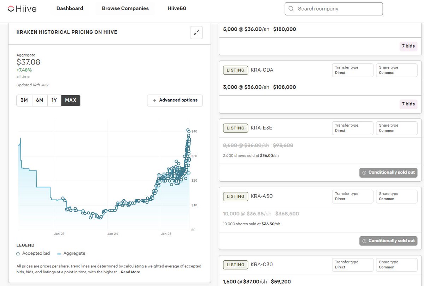Click 'Updated 14th July' text

click(33, 85)
